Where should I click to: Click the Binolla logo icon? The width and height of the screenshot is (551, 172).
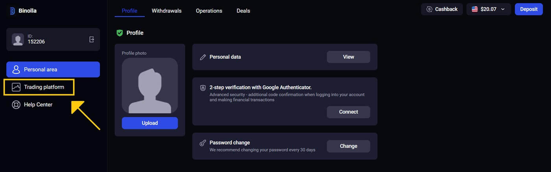12,11
